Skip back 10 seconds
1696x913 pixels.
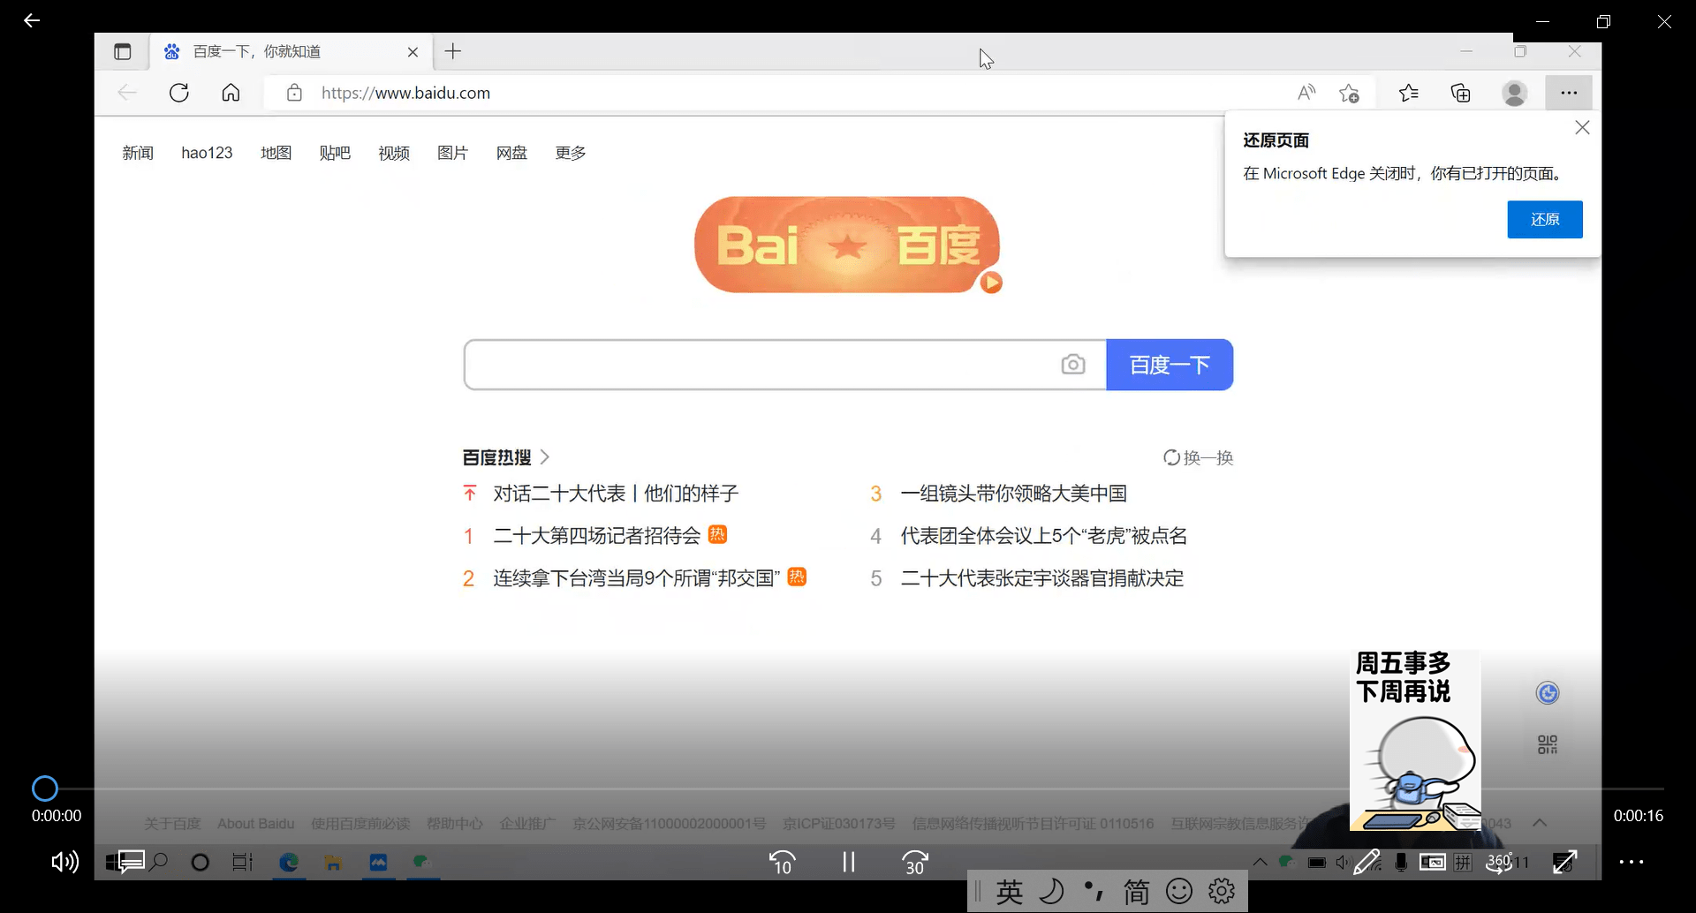pyautogui.click(x=783, y=862)
